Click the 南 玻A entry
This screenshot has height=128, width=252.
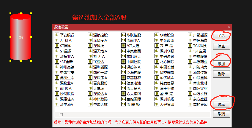tap(66, 88)
